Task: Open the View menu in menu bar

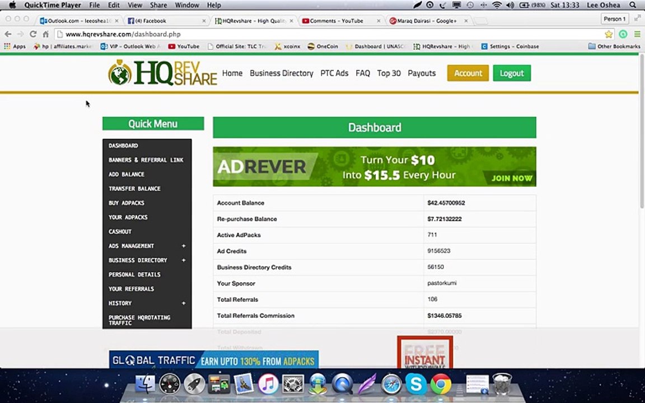Action: 135,5
